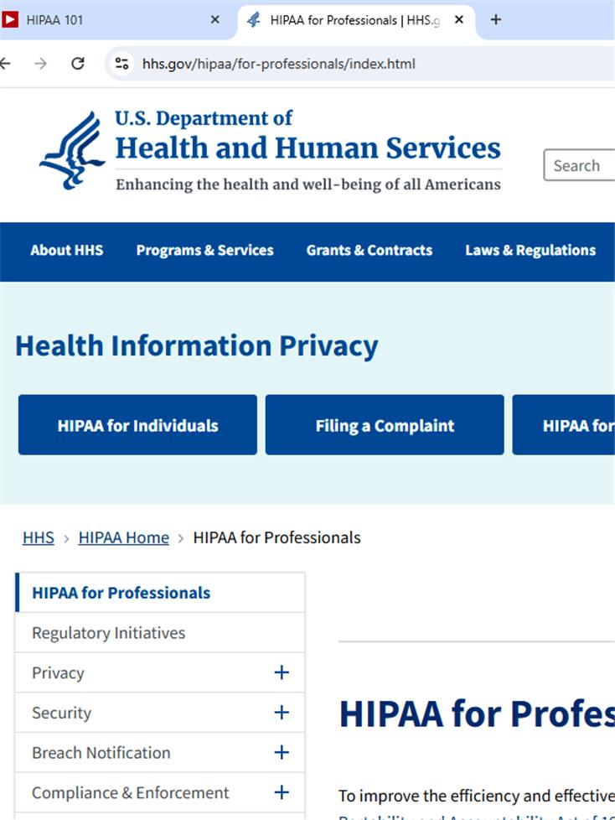Focus the Search field
Viewport: 615px width, 820px height.
[579, 165]
